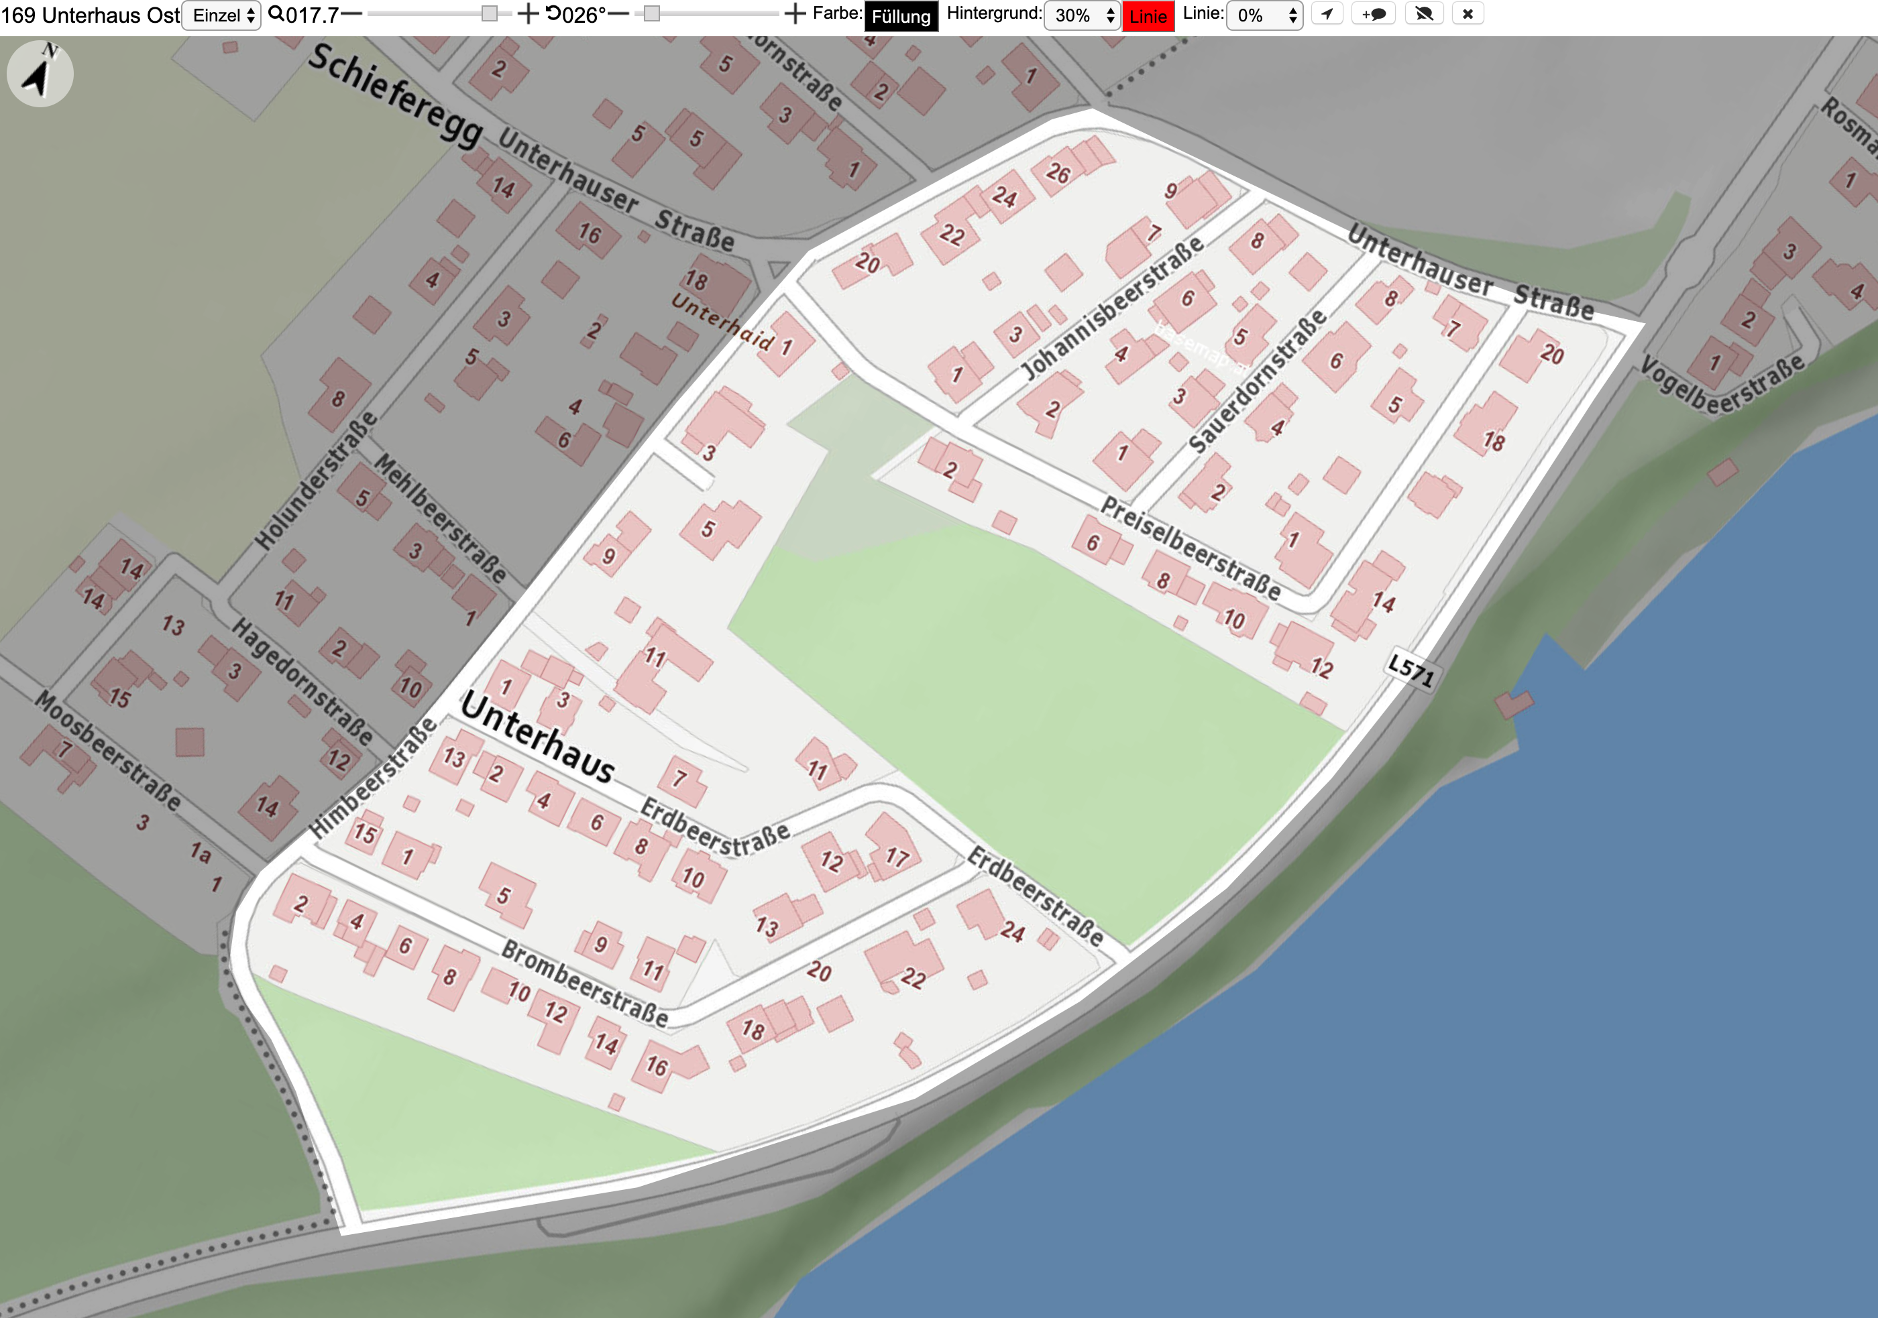This screenshot has height=1318, width=1878.
Task: Click the location arrow button
Action: 1327,14
